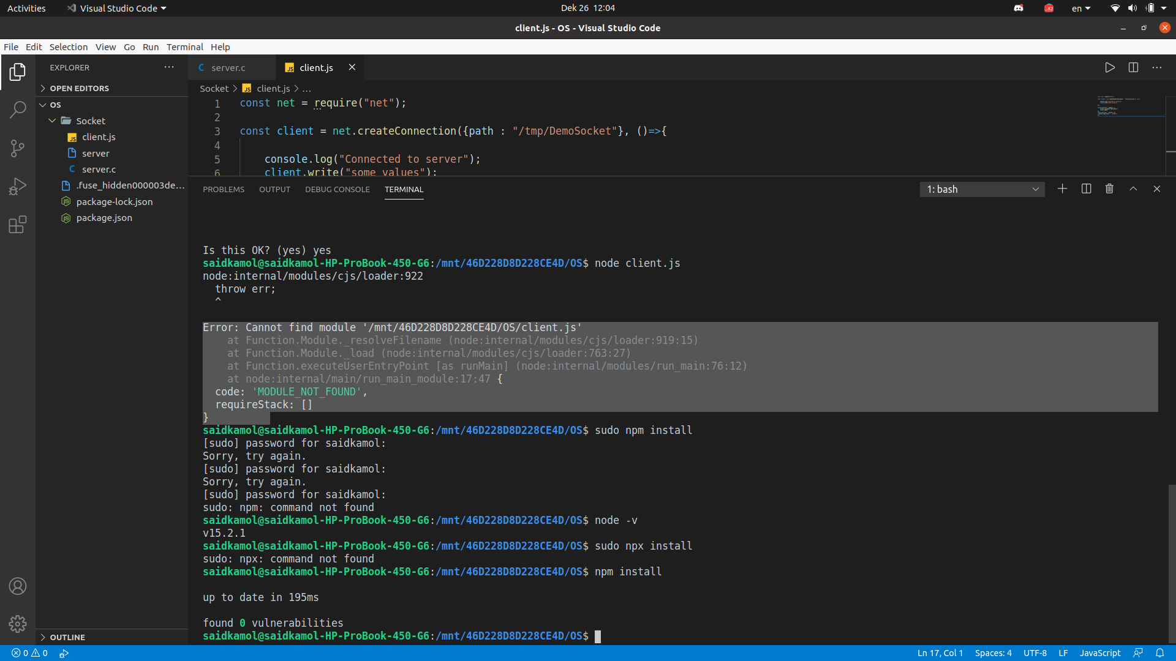This screenshot has height=661, width=1176.
Task: Change indentation via Spaces: 4
Action: [x=993, y=653]
